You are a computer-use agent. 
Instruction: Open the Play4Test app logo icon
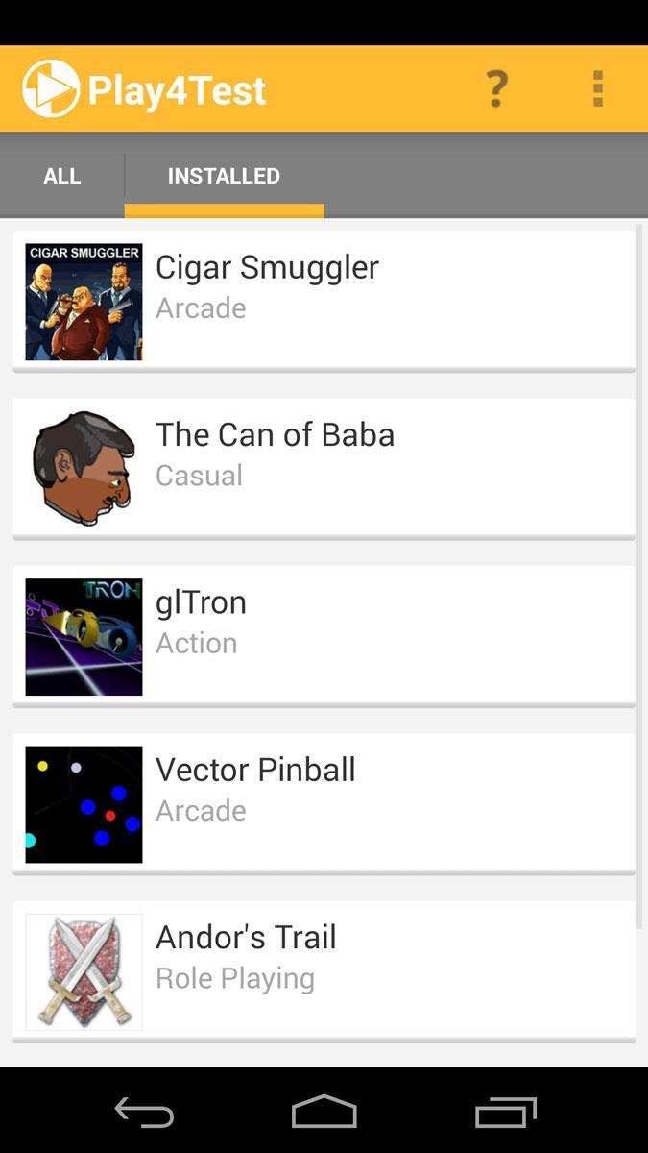[x=50, y=87]
